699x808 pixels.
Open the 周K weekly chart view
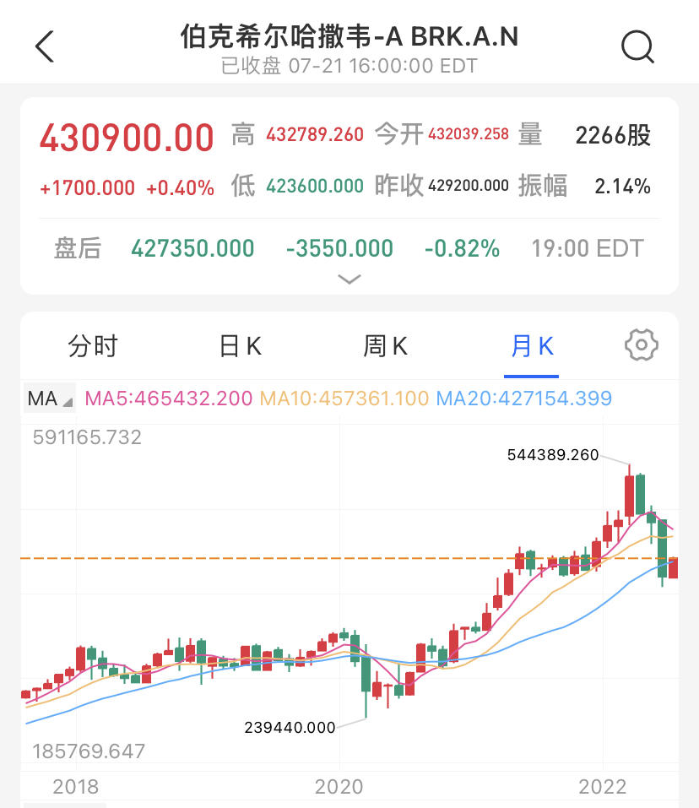(385, 345)
